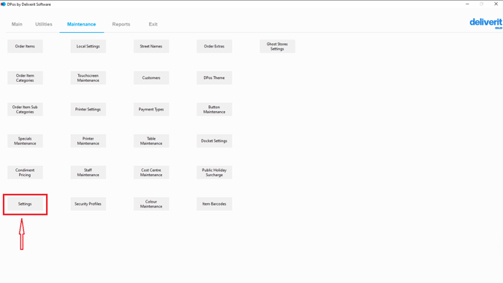Viewport: 503px width, 283px height.
Task: Click the Payment Types button
Action: pyautogui.click(x=151, y=110)
